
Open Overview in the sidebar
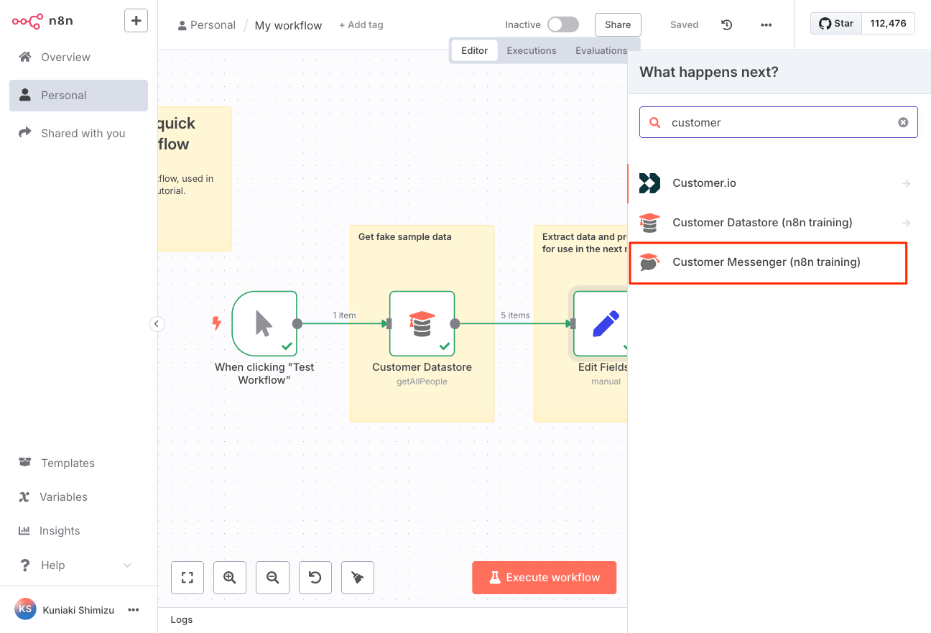pos(78,57)
